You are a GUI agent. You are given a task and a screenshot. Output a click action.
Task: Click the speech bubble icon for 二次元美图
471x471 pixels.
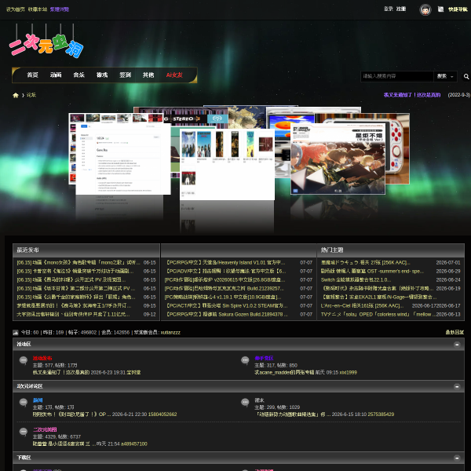[x=24, y=432]
